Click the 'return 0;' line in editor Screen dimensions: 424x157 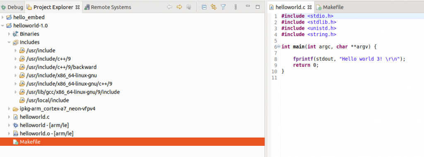pyautogui.click(x=306, y=65)
